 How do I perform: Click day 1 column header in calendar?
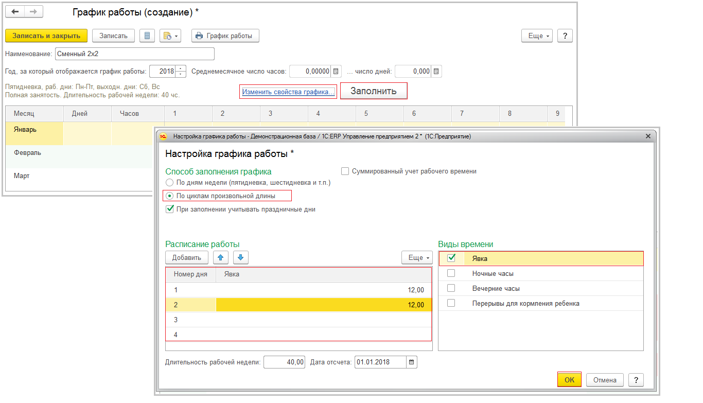coord(188,113)
